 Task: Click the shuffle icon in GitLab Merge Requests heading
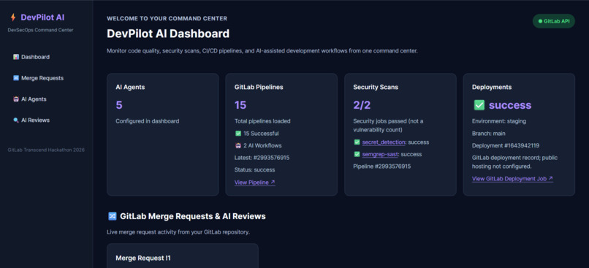coord(112,216)
